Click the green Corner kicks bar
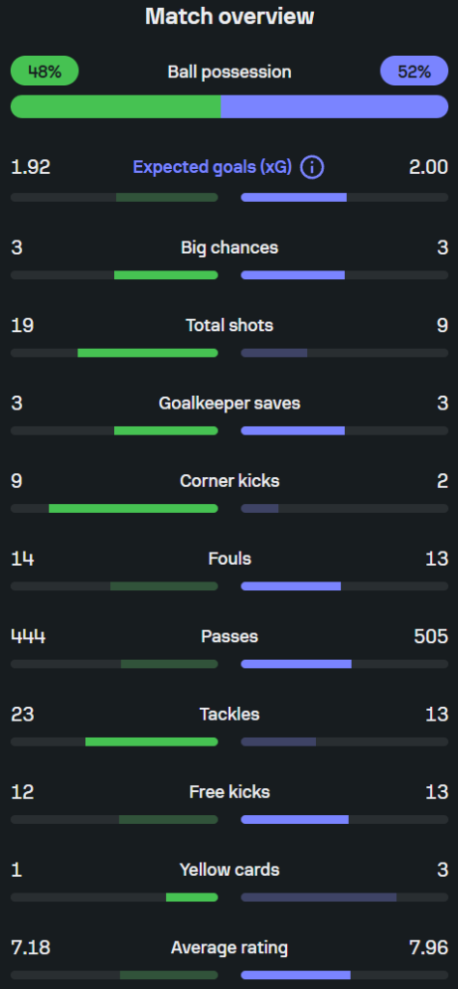 pos(133,508)
